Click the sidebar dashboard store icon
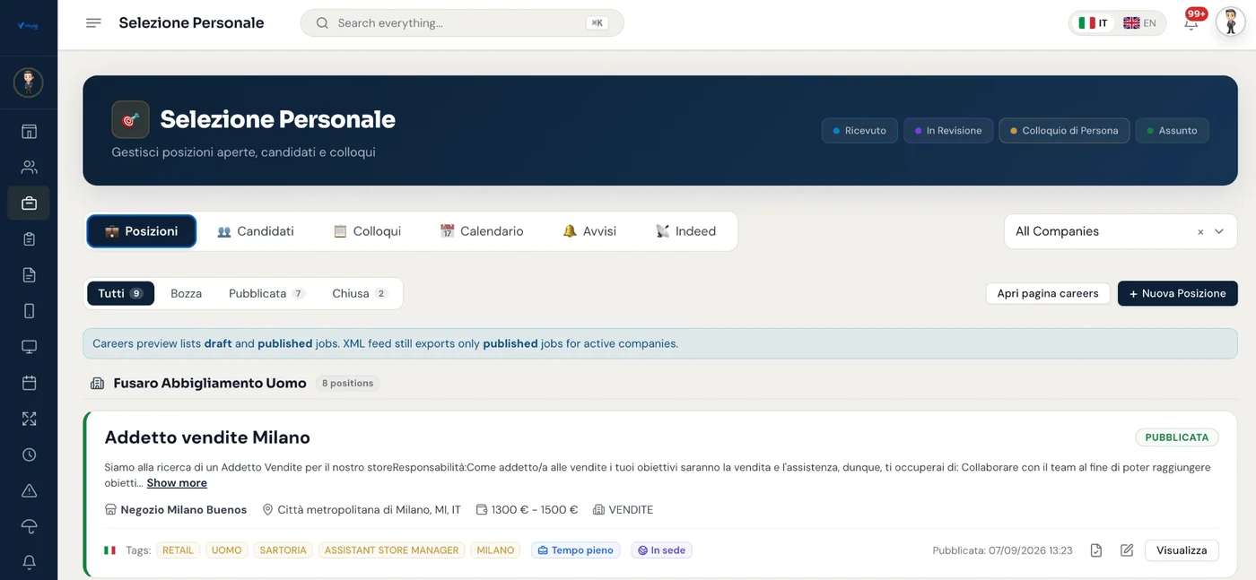The width and height of the screenshot is (1256, 580). click(29, 132)
